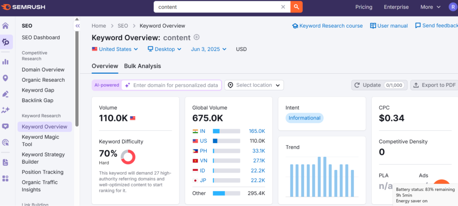
Task: Open the document report icon in left rail
Action: [5, 163]
